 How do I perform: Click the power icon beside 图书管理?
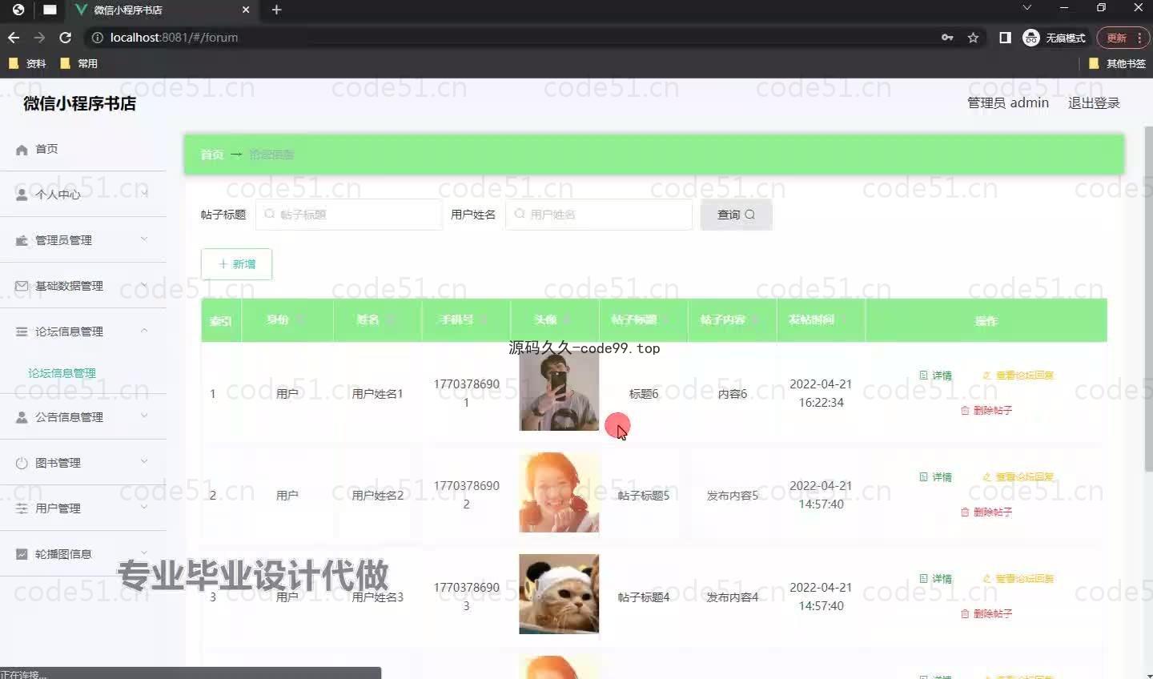pyautogui.click(x=22, y=463)
